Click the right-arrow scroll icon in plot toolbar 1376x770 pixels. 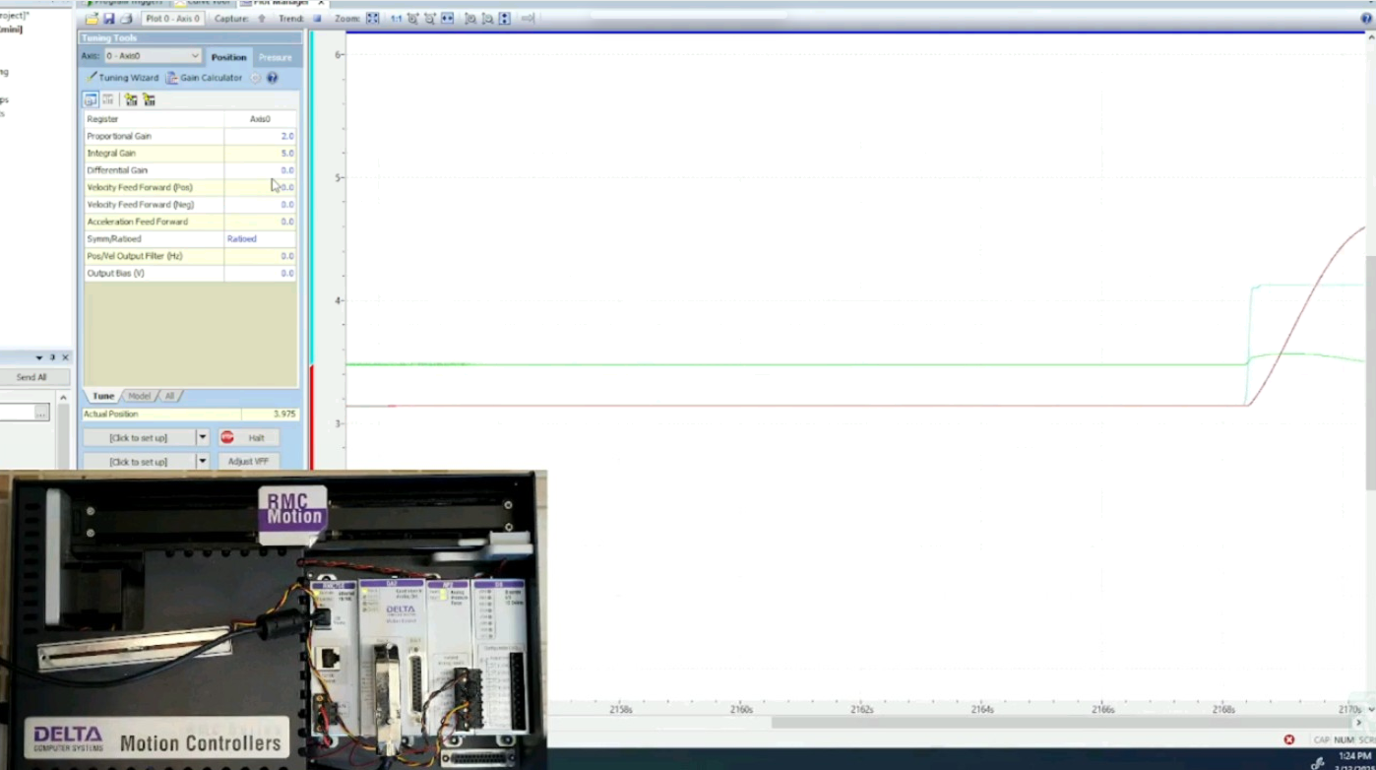pos(528,19)
